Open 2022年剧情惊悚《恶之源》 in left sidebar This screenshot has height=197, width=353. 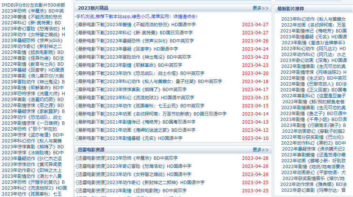pos(33,106)
